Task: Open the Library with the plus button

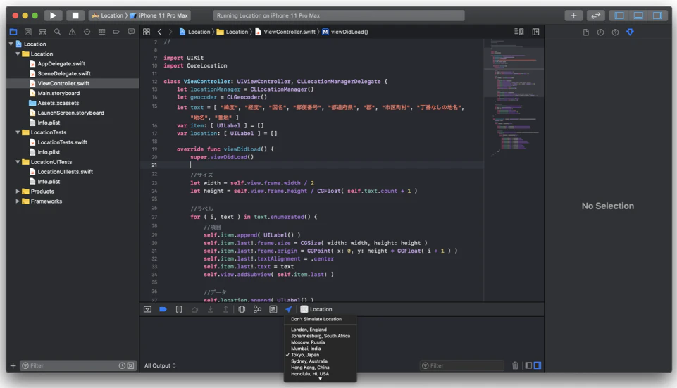Action: coord(573,15)
